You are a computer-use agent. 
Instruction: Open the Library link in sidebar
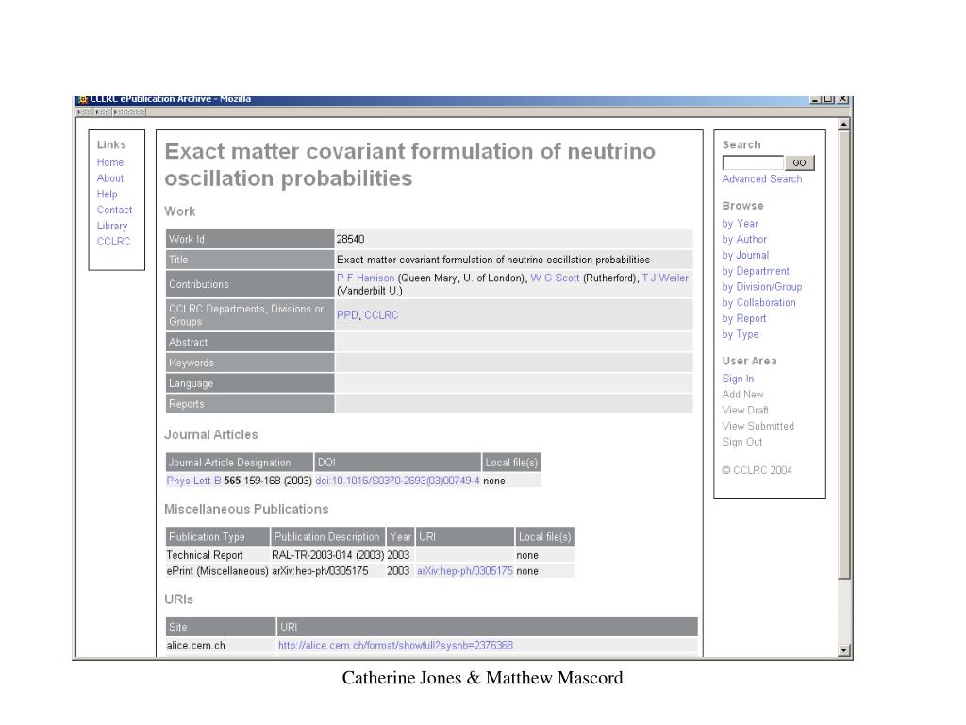[111, 226]
